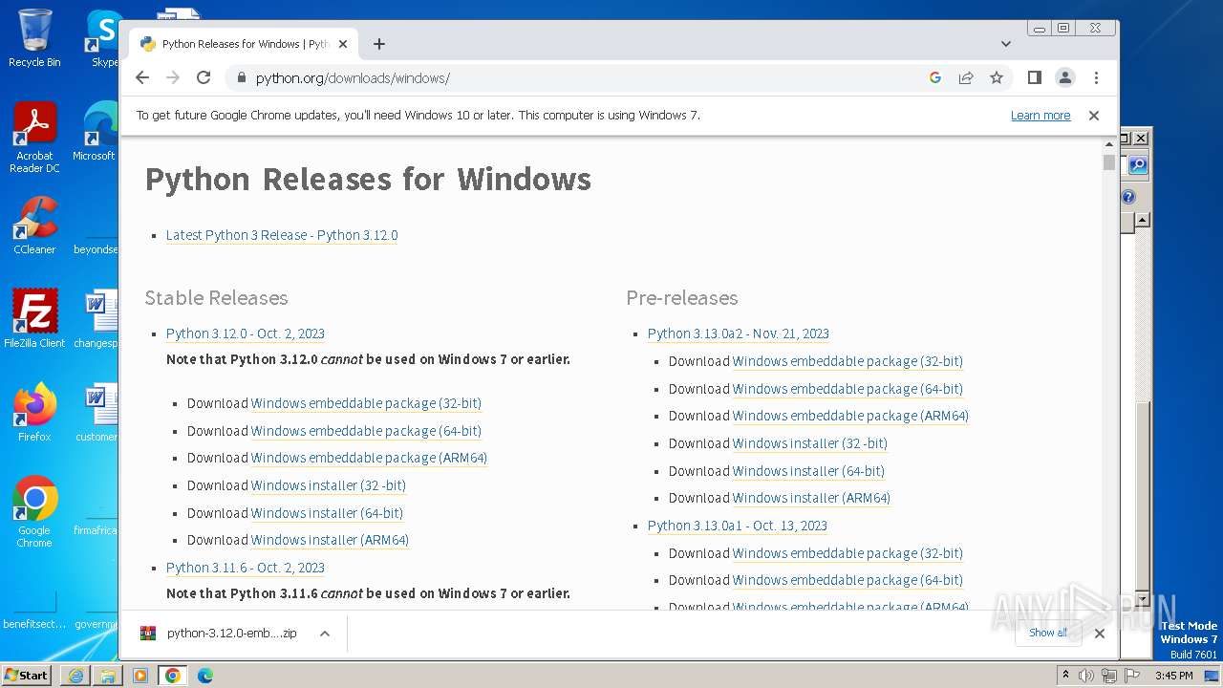Image resolution: width=1223 pixels, height=688 pixels.
Task: Open the FileZilla Client desktop icon
Action: pyautogui.click(x=34, y=318)
